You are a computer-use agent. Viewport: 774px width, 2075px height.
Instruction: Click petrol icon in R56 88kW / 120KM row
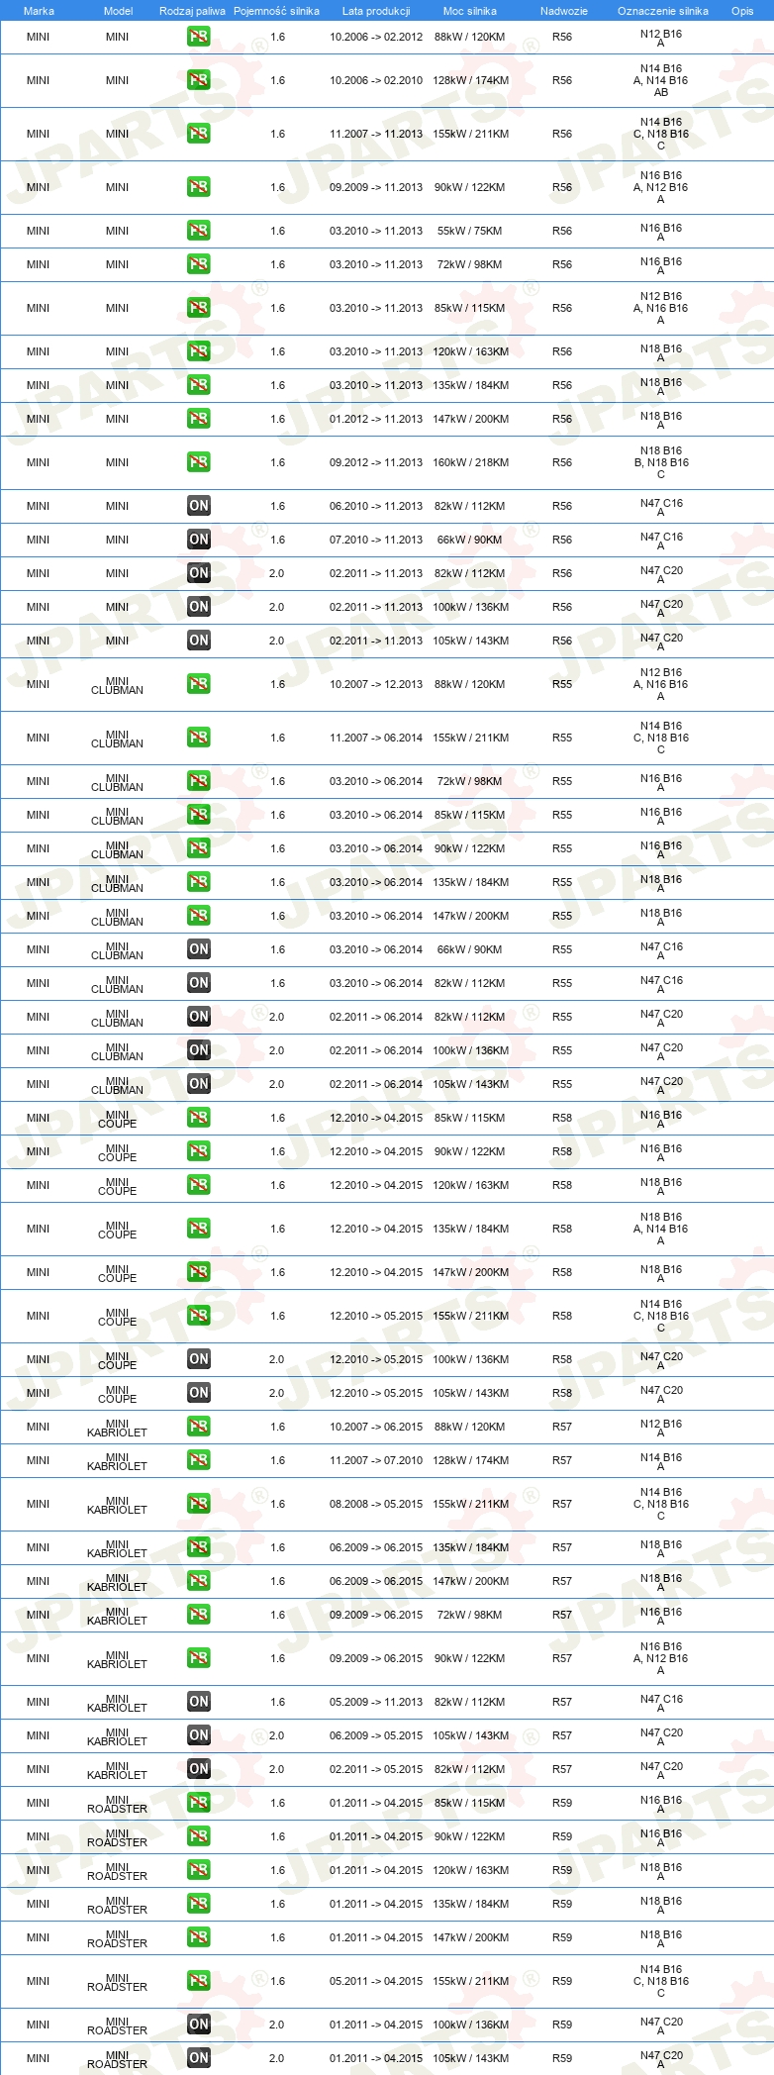(x=199, y=37)
